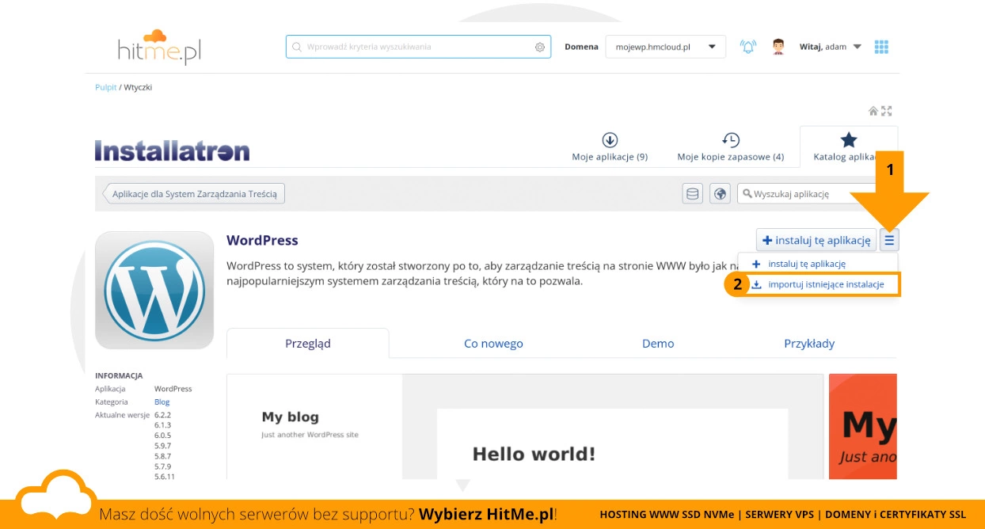
Task: Click the search settings gear icon
Action: pos(540,47)
